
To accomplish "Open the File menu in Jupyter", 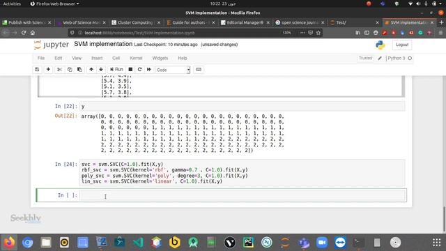I will 41,58.
